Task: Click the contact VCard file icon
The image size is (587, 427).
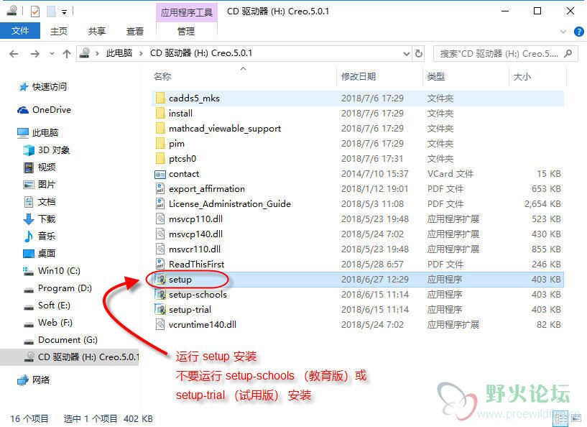Action: (x=160, y=174)
